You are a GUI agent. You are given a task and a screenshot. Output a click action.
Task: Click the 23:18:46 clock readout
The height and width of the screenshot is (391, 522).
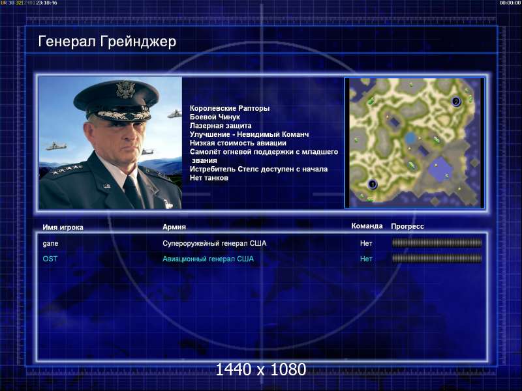click(x=46, y=3)
